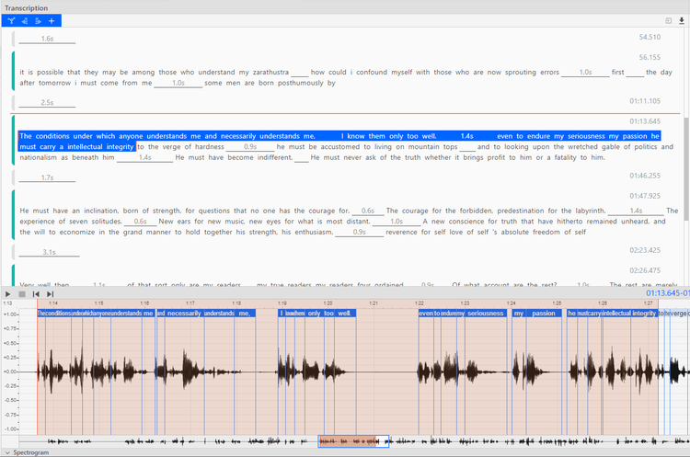Image resolution: width=690 pixels, height=457 pixels.
Task: Jump to previous segment with skip-back button
Action: click(36, 294)
